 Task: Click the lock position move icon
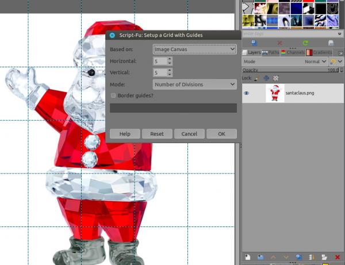point(266,78)
